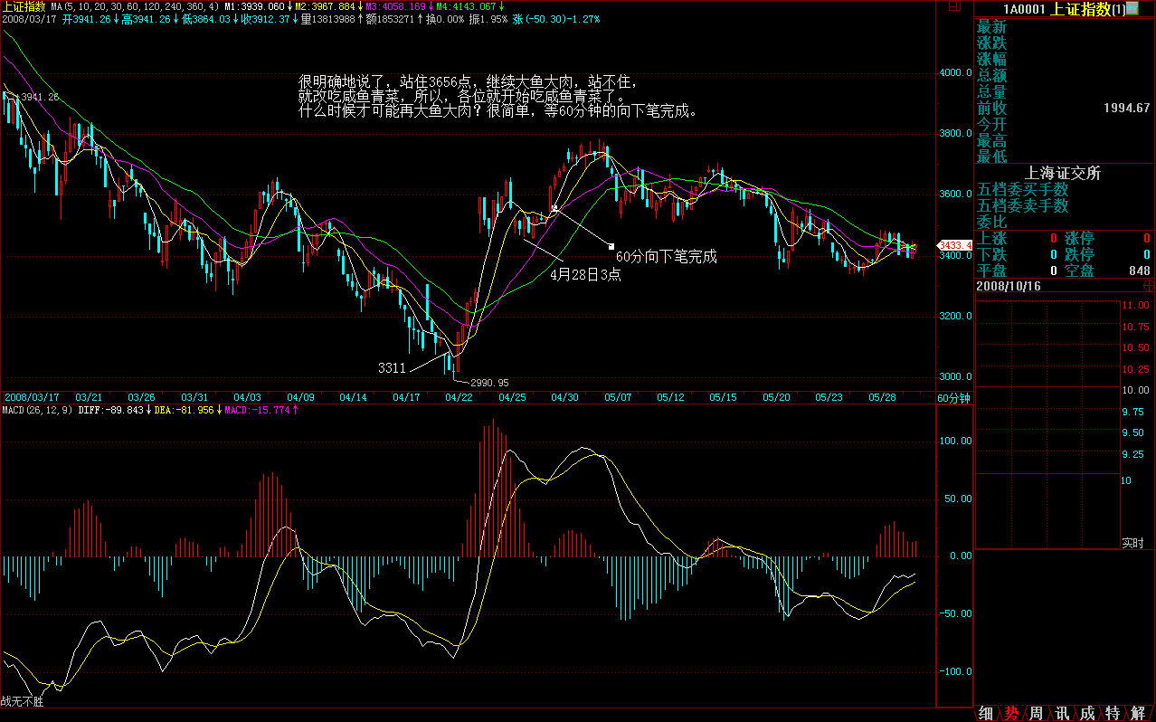Click the 上海证交所 exchange heading
This screenshot has width=1156, height=722.
point(1063,173)
